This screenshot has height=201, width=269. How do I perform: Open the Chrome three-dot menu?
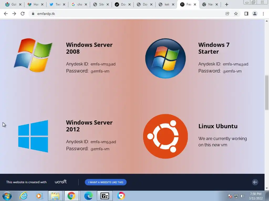pyautogui.click(x=263, y=14)
